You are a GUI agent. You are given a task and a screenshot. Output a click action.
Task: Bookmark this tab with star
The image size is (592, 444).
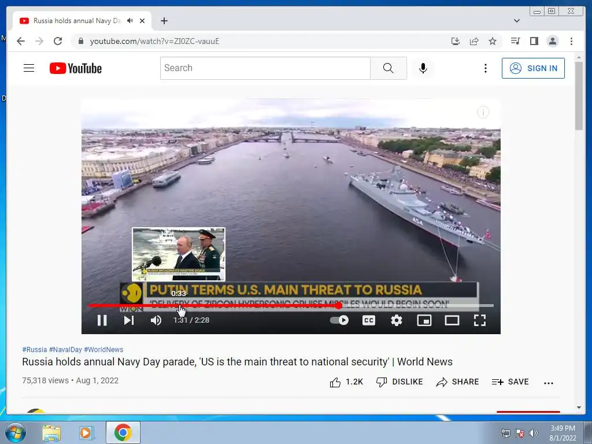point(493,41)
